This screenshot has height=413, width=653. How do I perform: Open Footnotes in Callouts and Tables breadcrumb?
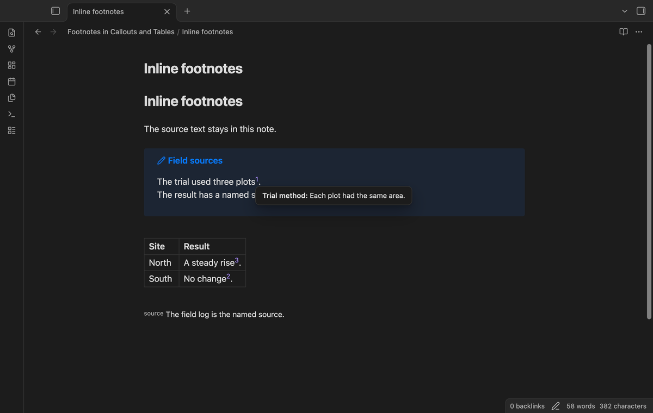point(121,32)
